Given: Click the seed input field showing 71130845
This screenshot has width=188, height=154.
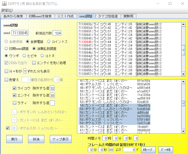Looking at the screenshot, I should point(20,33).
